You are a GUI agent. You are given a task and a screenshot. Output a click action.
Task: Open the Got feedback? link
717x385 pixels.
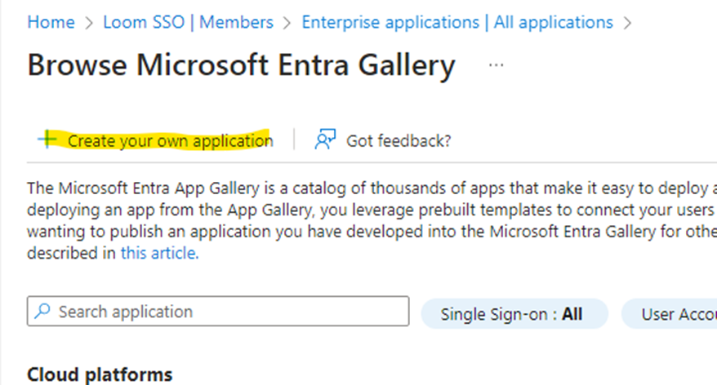tap(399, 140)
